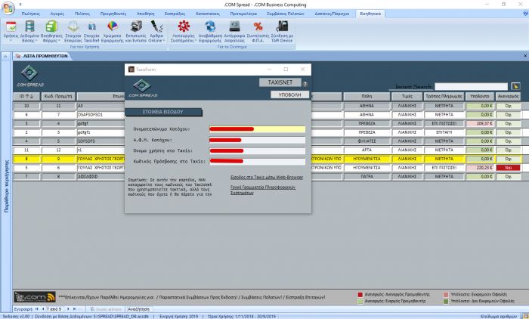Switch to the Πελάτες ribbon tab
The image size is (529, 319).
point(82,14)
